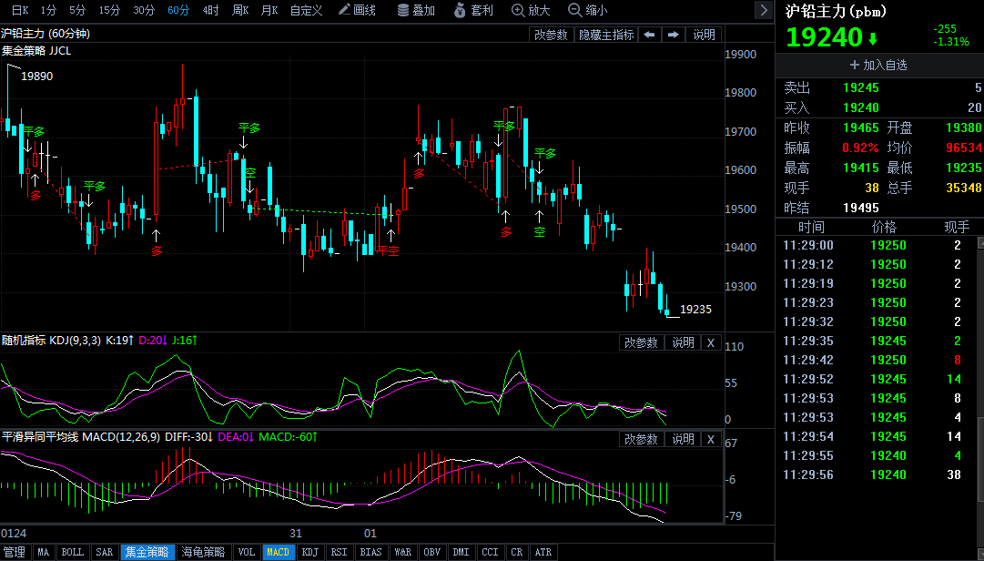984x561 pixels.
Task: Click the 19890 high price label
Action: [37, 76]
